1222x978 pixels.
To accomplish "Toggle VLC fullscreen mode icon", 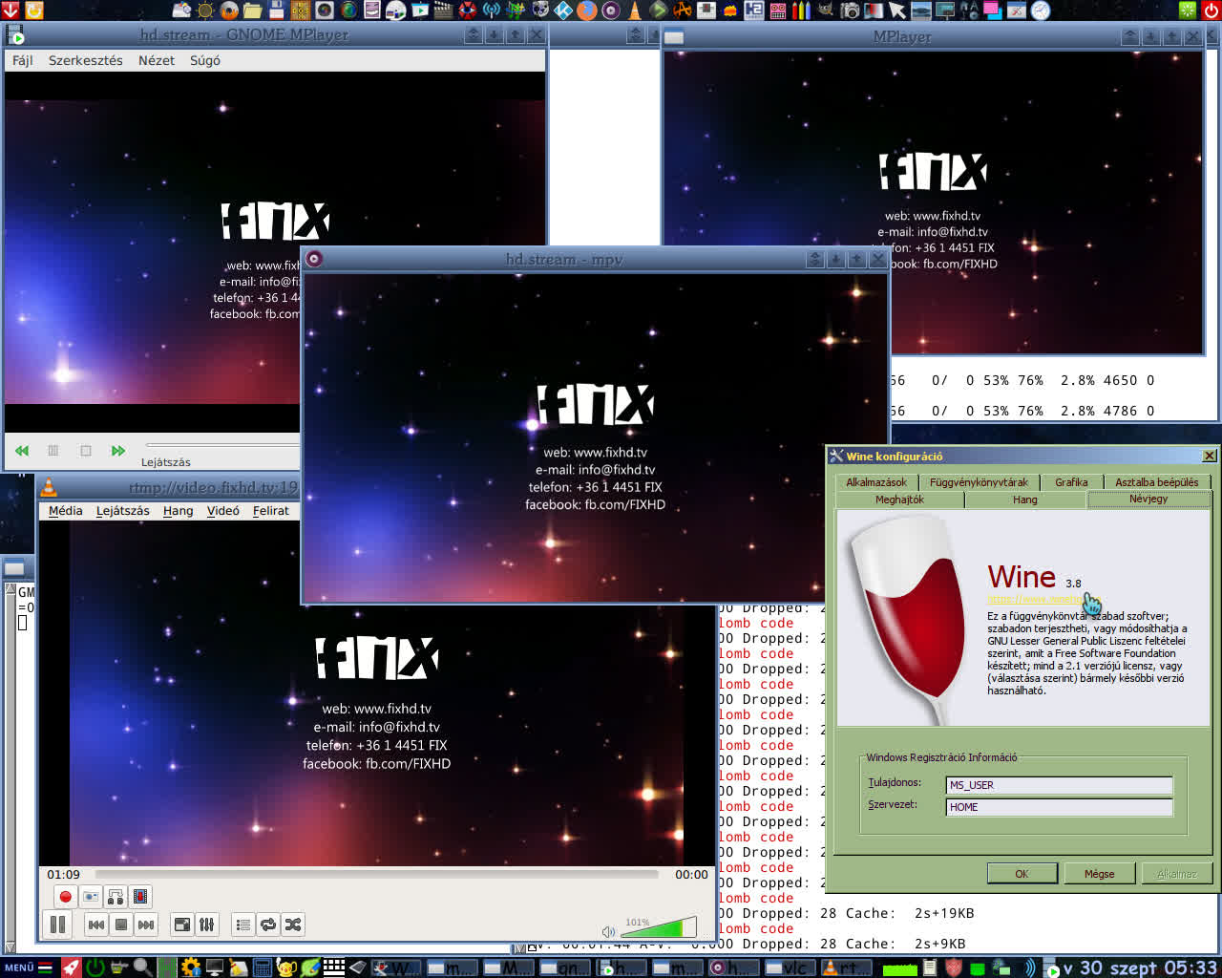I will click(181, 925).
